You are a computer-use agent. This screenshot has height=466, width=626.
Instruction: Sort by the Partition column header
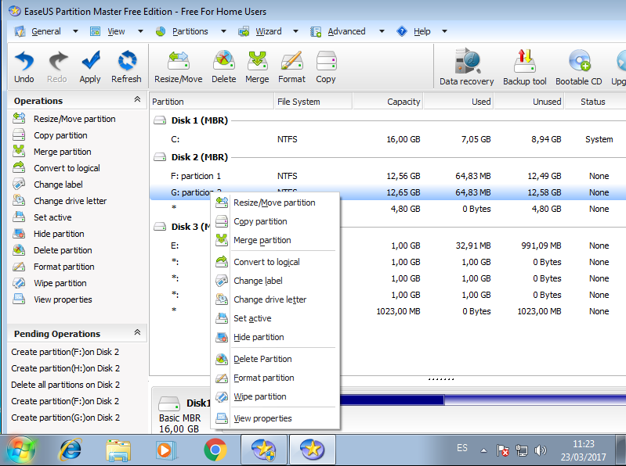point(212,102)
